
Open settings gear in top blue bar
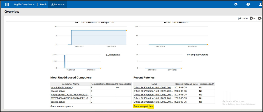pos(236,4)
